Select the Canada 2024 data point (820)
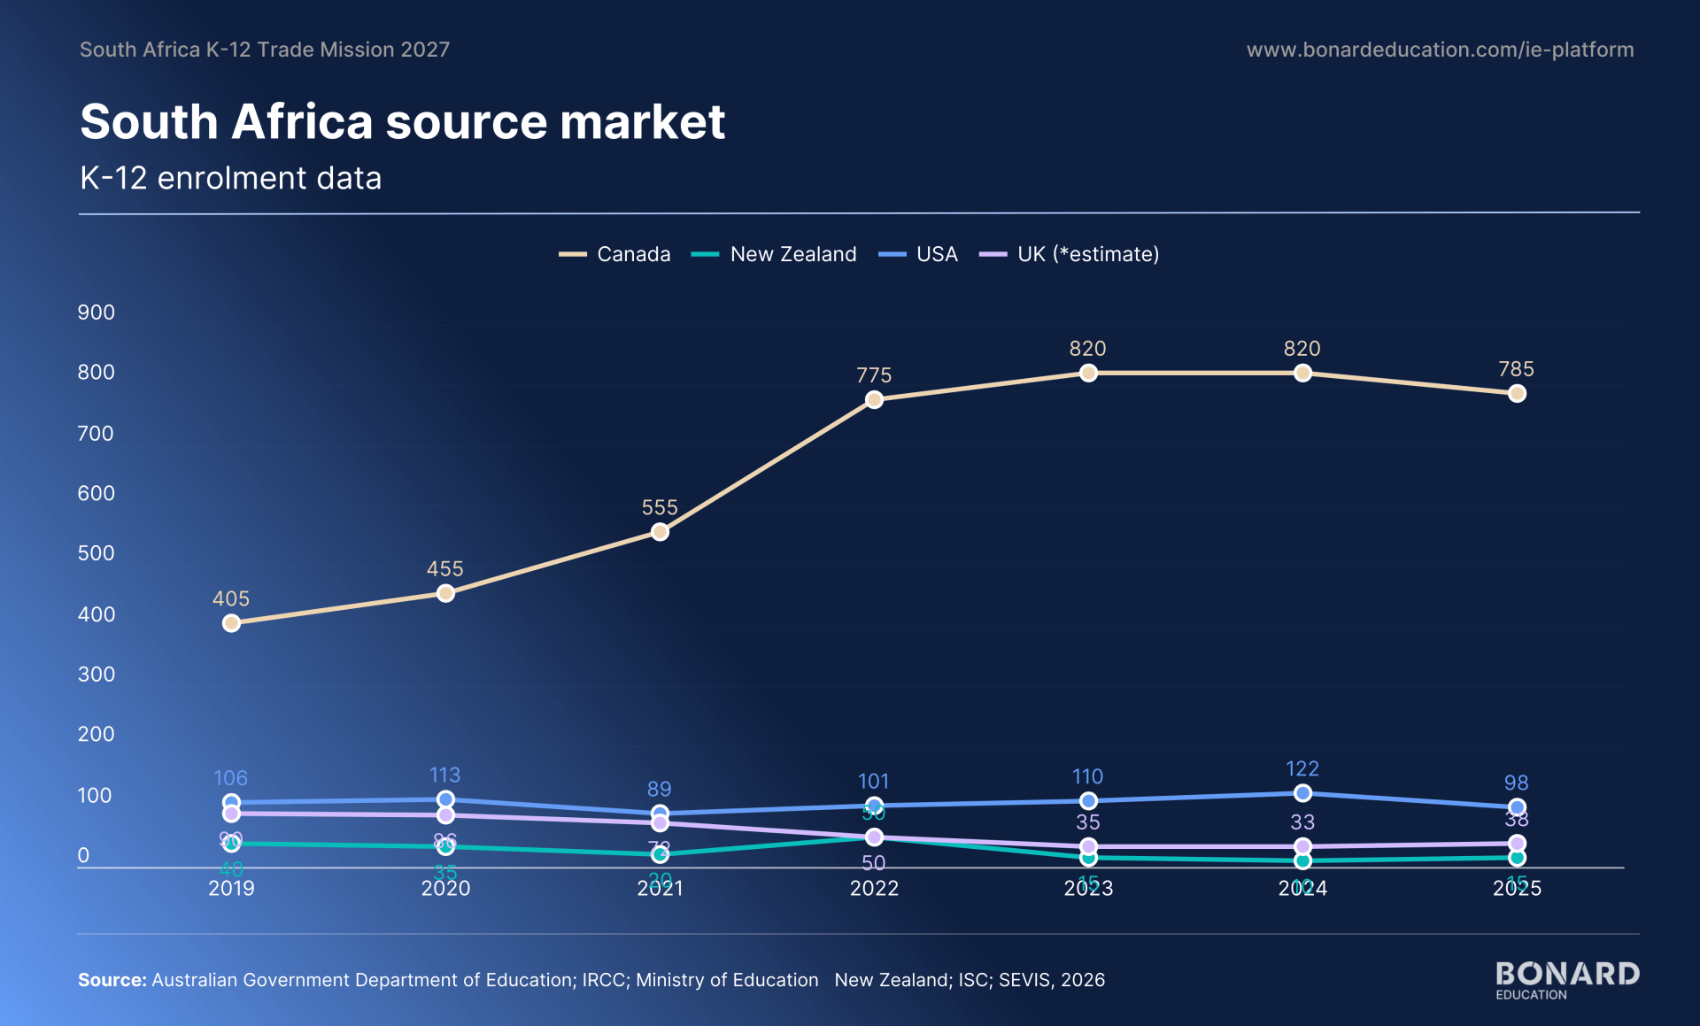Image resolution: width=1700 pixels, height=1026 pixels. tap(1302, 373)
